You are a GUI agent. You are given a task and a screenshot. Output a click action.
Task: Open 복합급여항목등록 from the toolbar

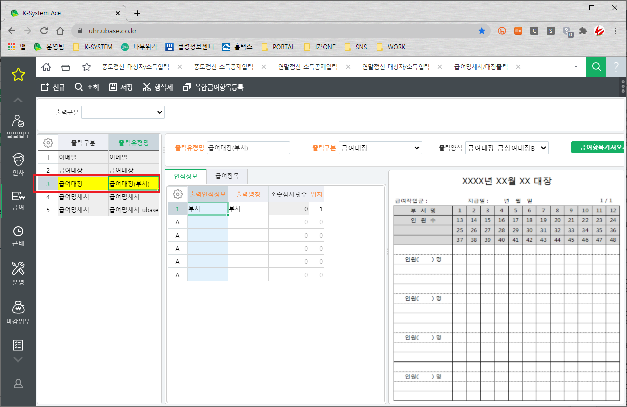(214, 87)
